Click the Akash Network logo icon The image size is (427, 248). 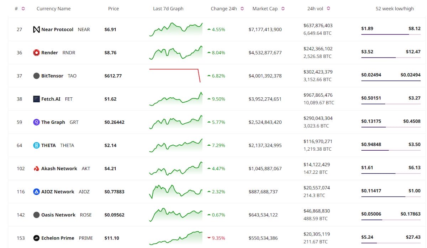[x=36, y=168]
